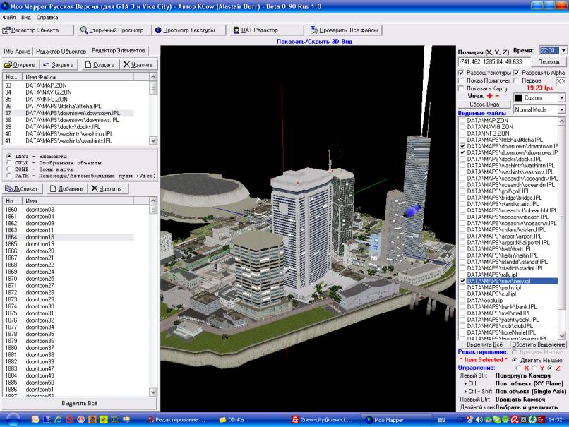Screen dimensions: 569x427
Task: Switch to FileZilla 2new-city taskbar window
Action: coord(323,420)
